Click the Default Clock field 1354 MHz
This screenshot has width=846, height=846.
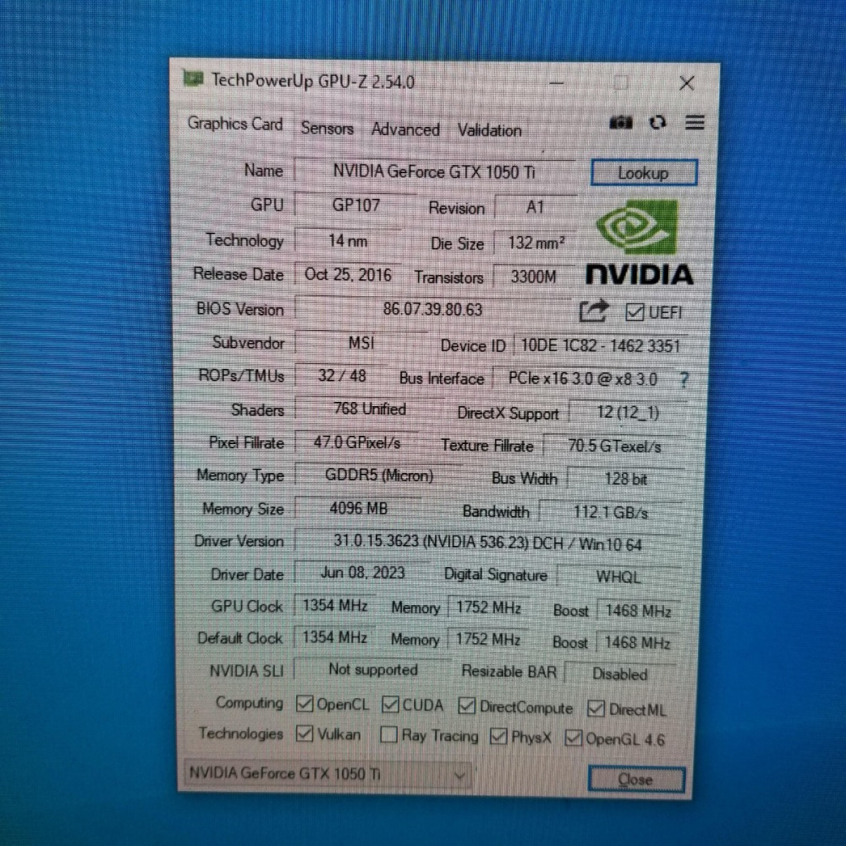[335, 637]
